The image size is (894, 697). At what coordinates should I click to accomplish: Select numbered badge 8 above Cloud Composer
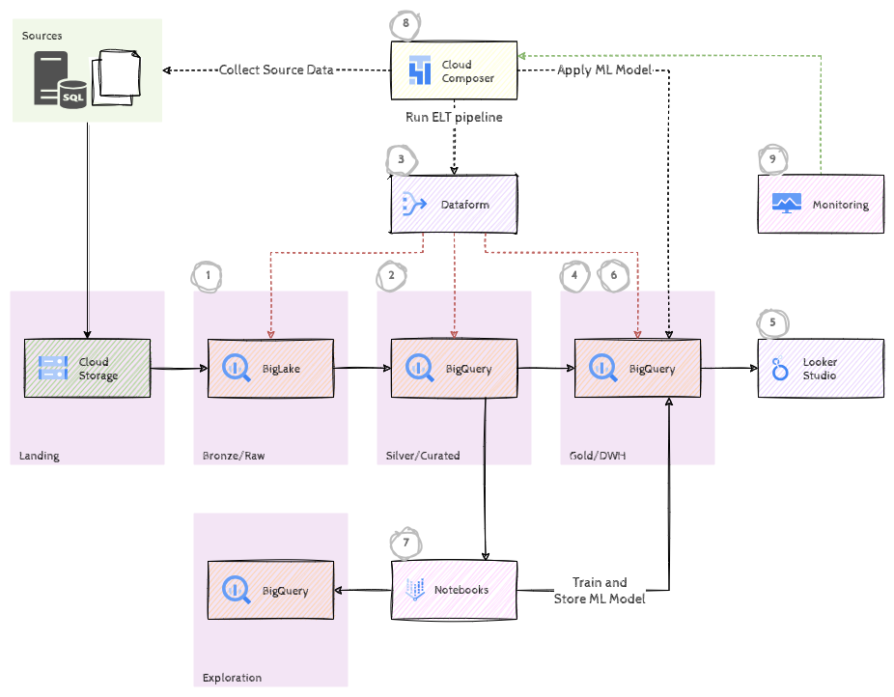tap(405, 22)
